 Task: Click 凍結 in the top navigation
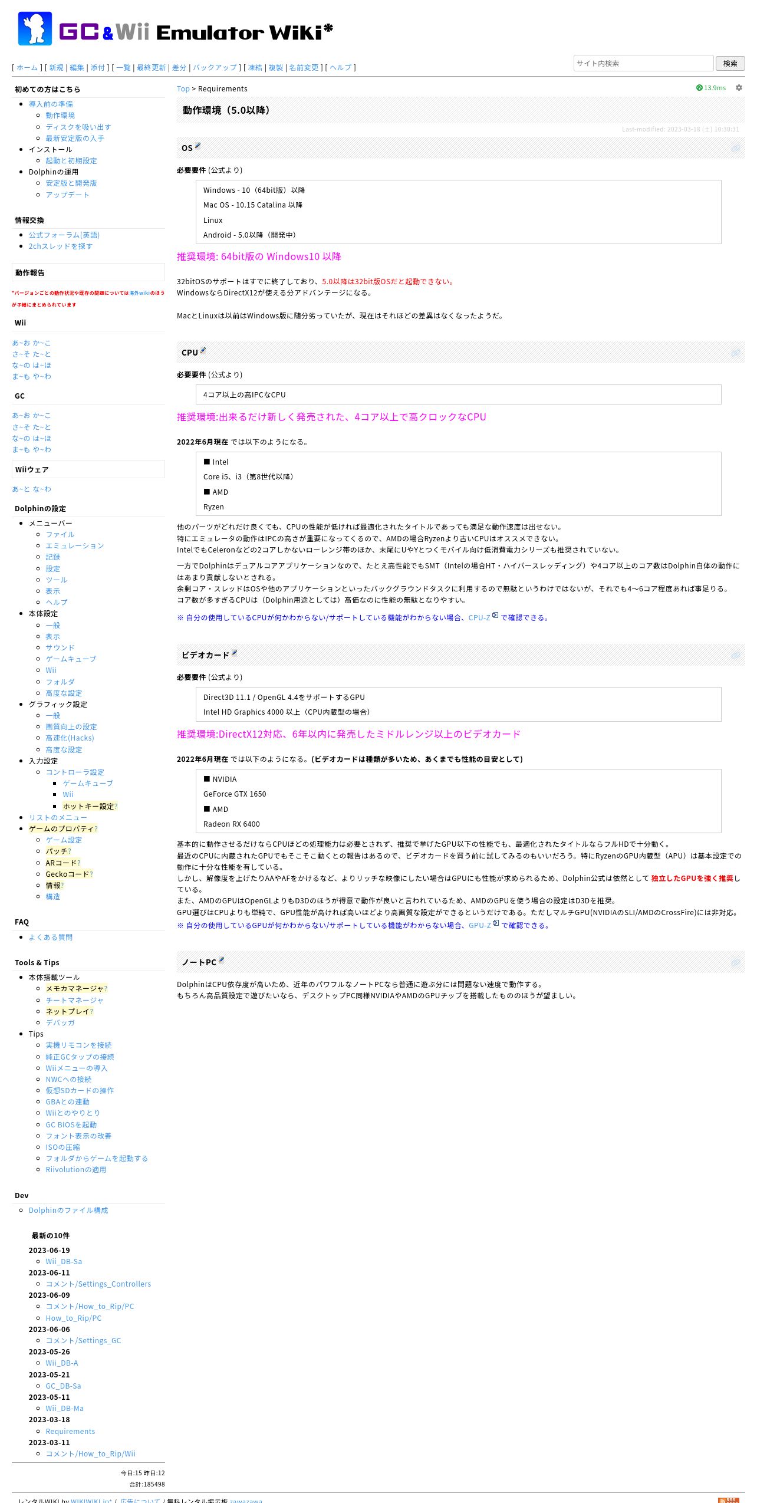click(255, 68)
